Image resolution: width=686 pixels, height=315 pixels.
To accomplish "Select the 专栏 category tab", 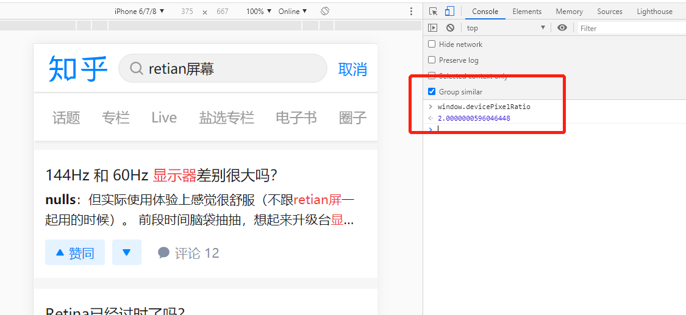I will click(x=115, y=118).
